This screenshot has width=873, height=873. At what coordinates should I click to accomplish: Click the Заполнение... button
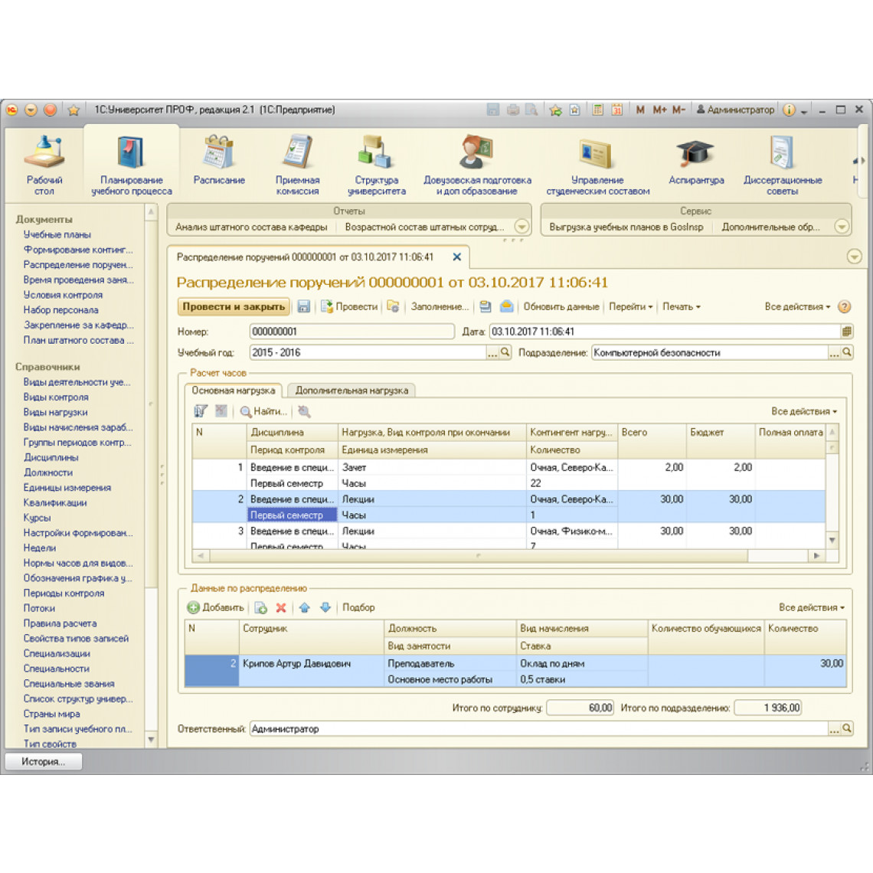point(440,306)
